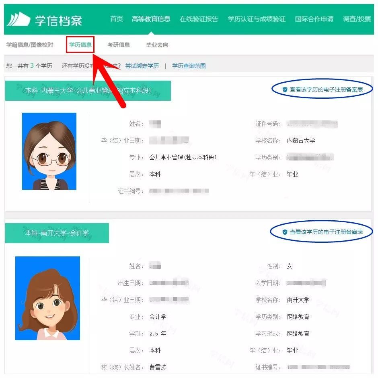Switch to the 学历信息 tab
378x378 pixels.
click(x=80, y=45)
